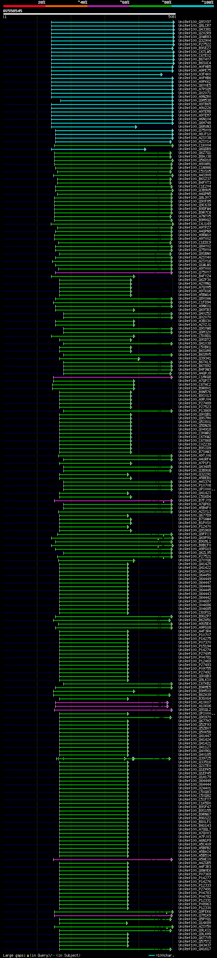Click hit label UniRef100_C0Z239
Image resolution: width=217 pixels, height=958 pixels.
(195, 444)
